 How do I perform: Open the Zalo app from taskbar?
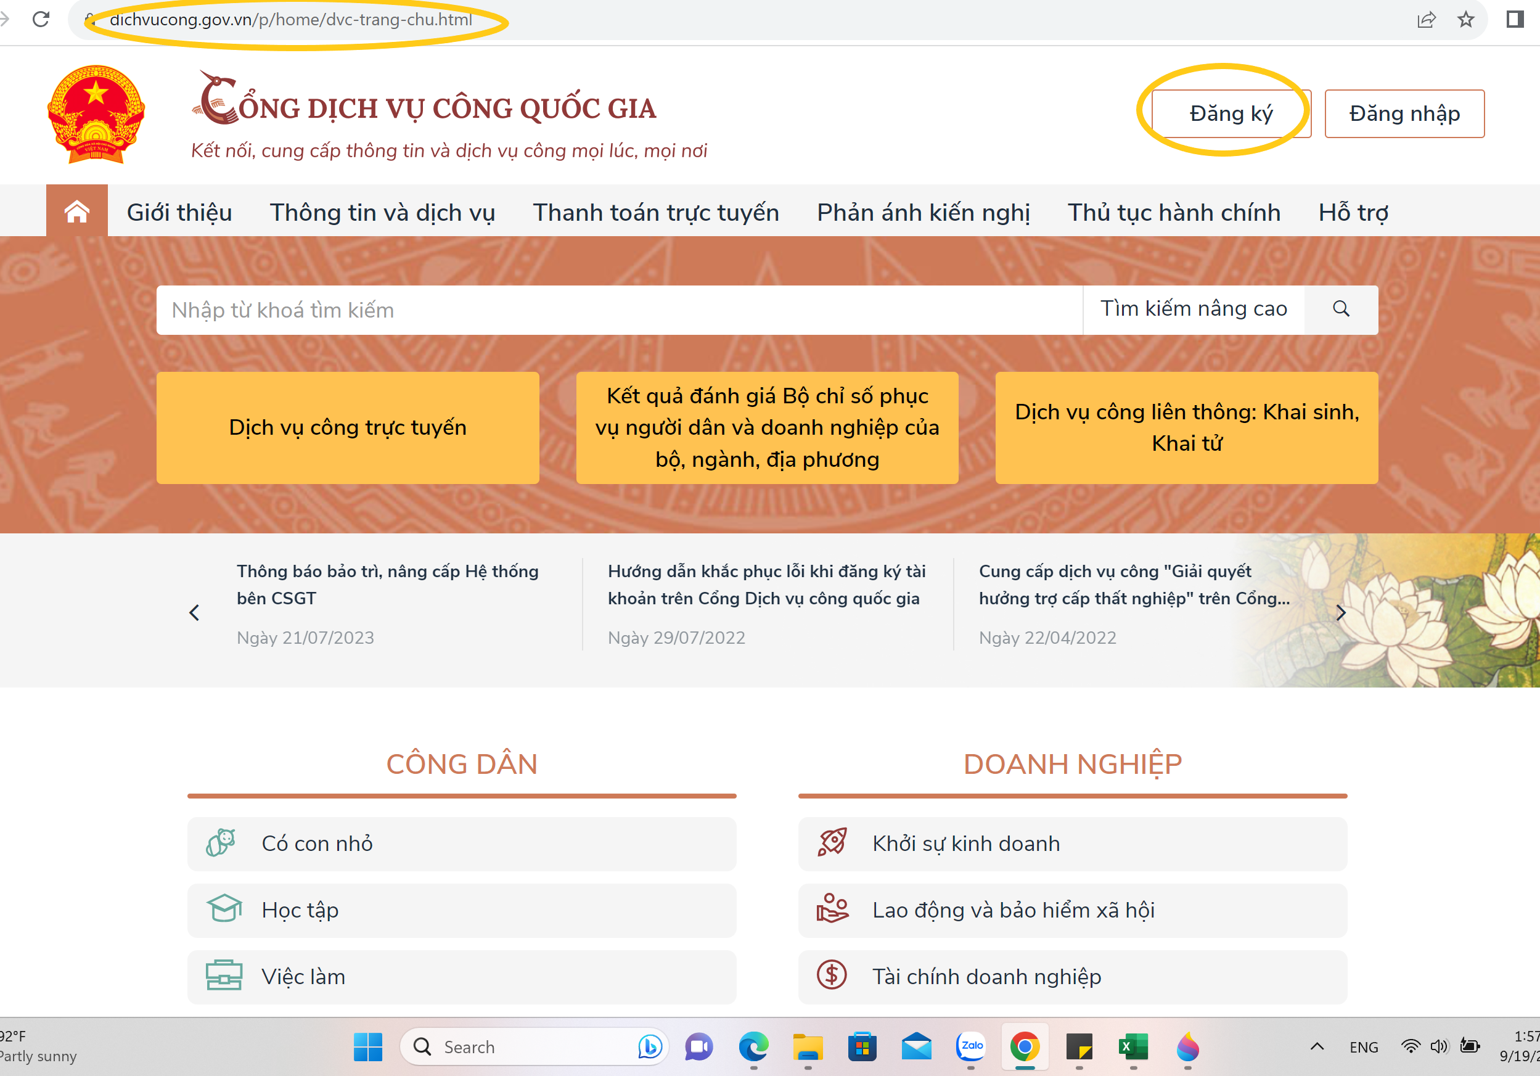(x=970, y=1046)
